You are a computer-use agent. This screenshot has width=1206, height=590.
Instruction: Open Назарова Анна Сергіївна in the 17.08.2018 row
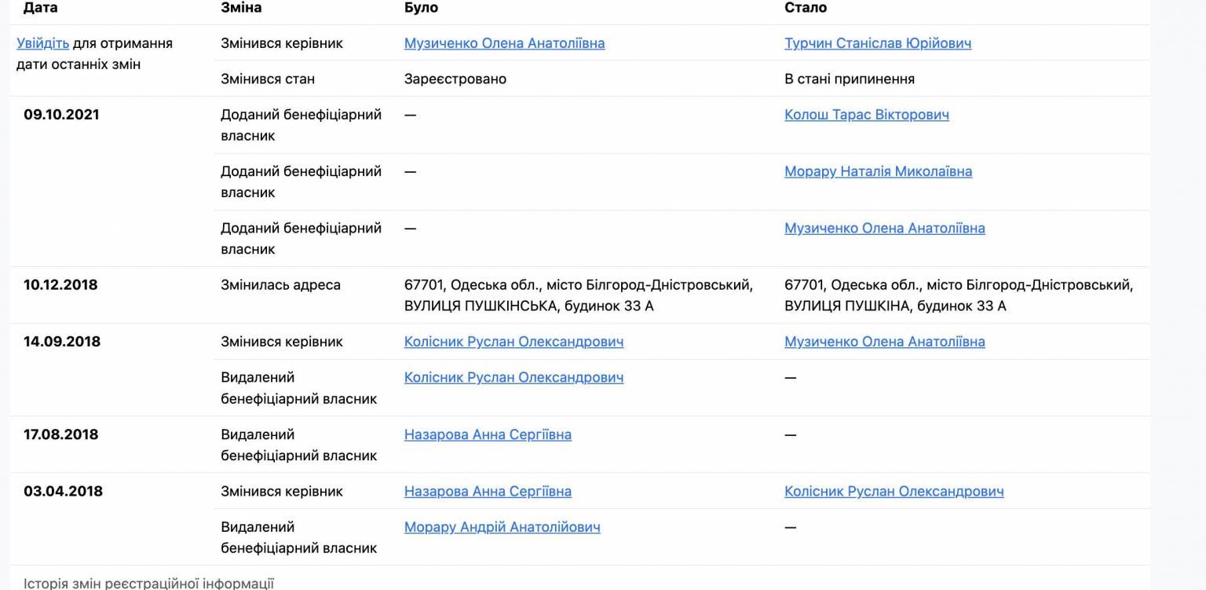click(488, 434)
